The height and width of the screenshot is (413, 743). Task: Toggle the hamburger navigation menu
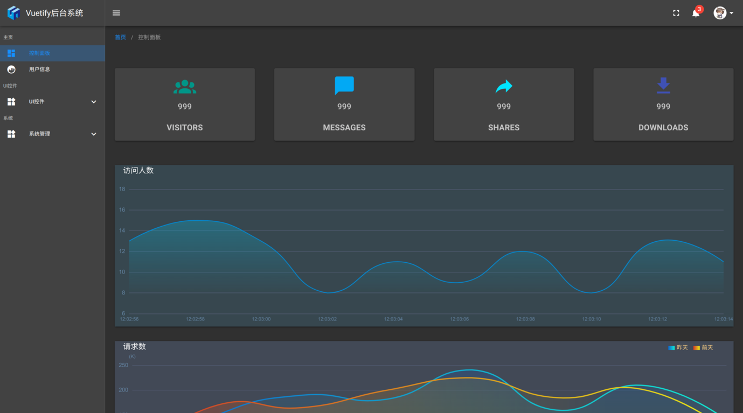pos(116,13)
